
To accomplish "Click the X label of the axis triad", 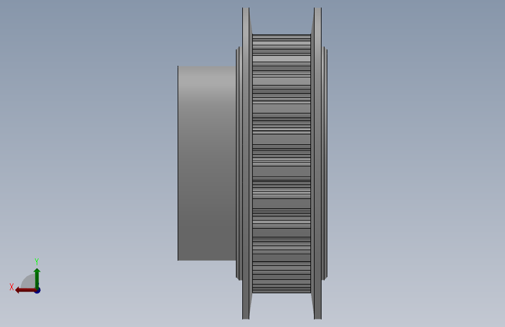I will (x=12, y=287).
